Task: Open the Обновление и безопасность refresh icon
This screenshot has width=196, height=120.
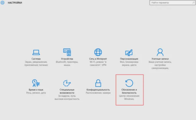Action: [129, 83]
